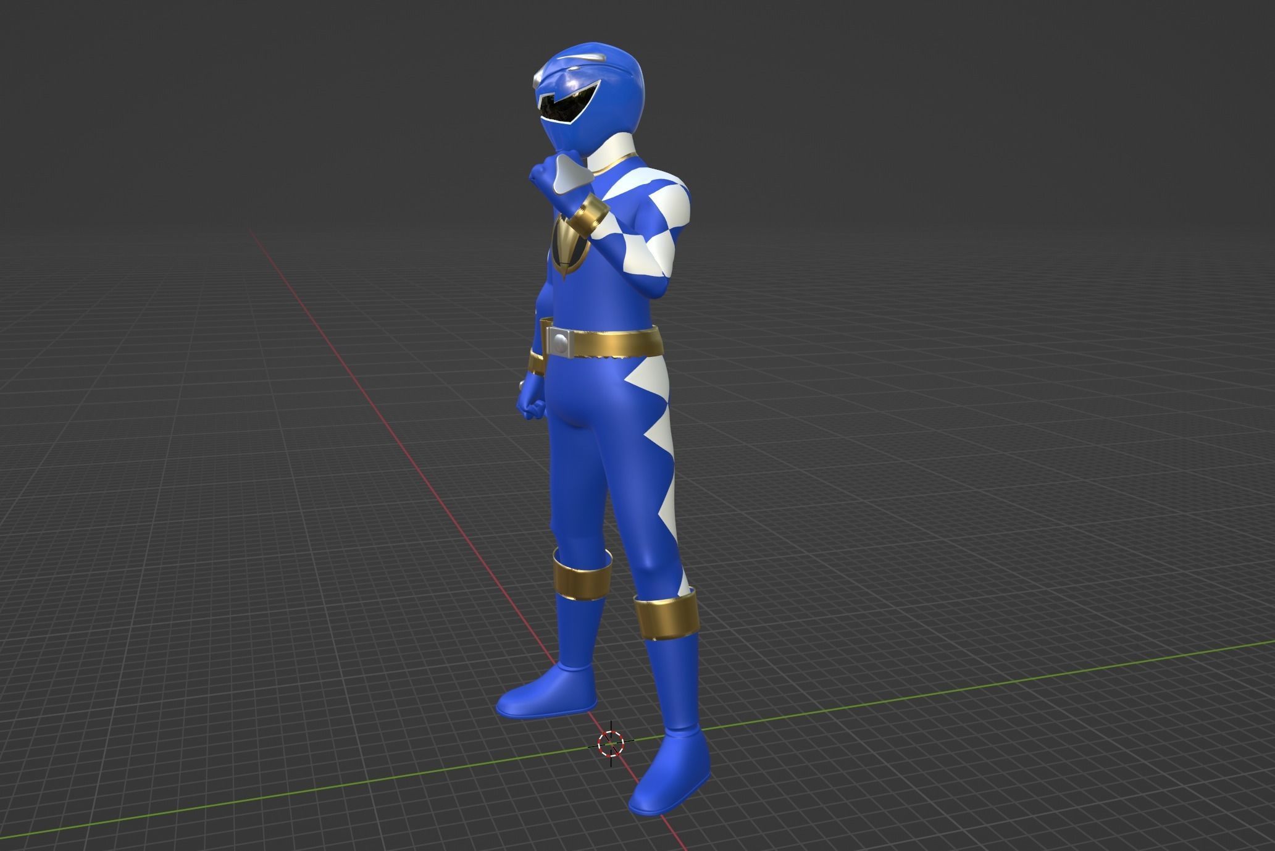Click the silver belt buckle

tap(561, 342)
